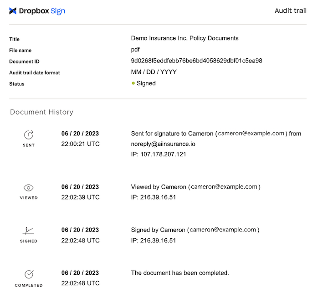328x303 pixels.
Task: Click cameron@example.com in the Signed entry
Action: coord(223,230)
